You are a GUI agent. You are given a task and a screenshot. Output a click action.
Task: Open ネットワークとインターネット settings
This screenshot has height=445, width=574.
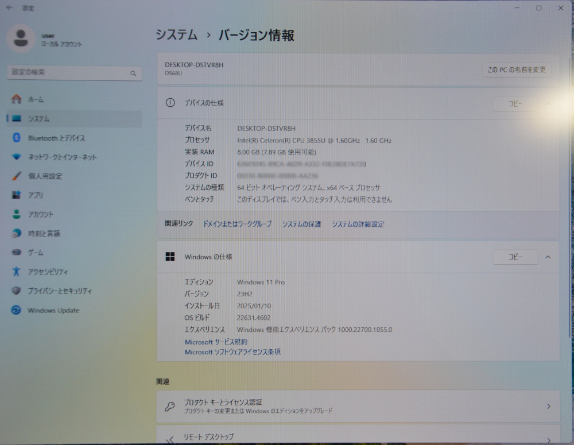tap(74, 157)
